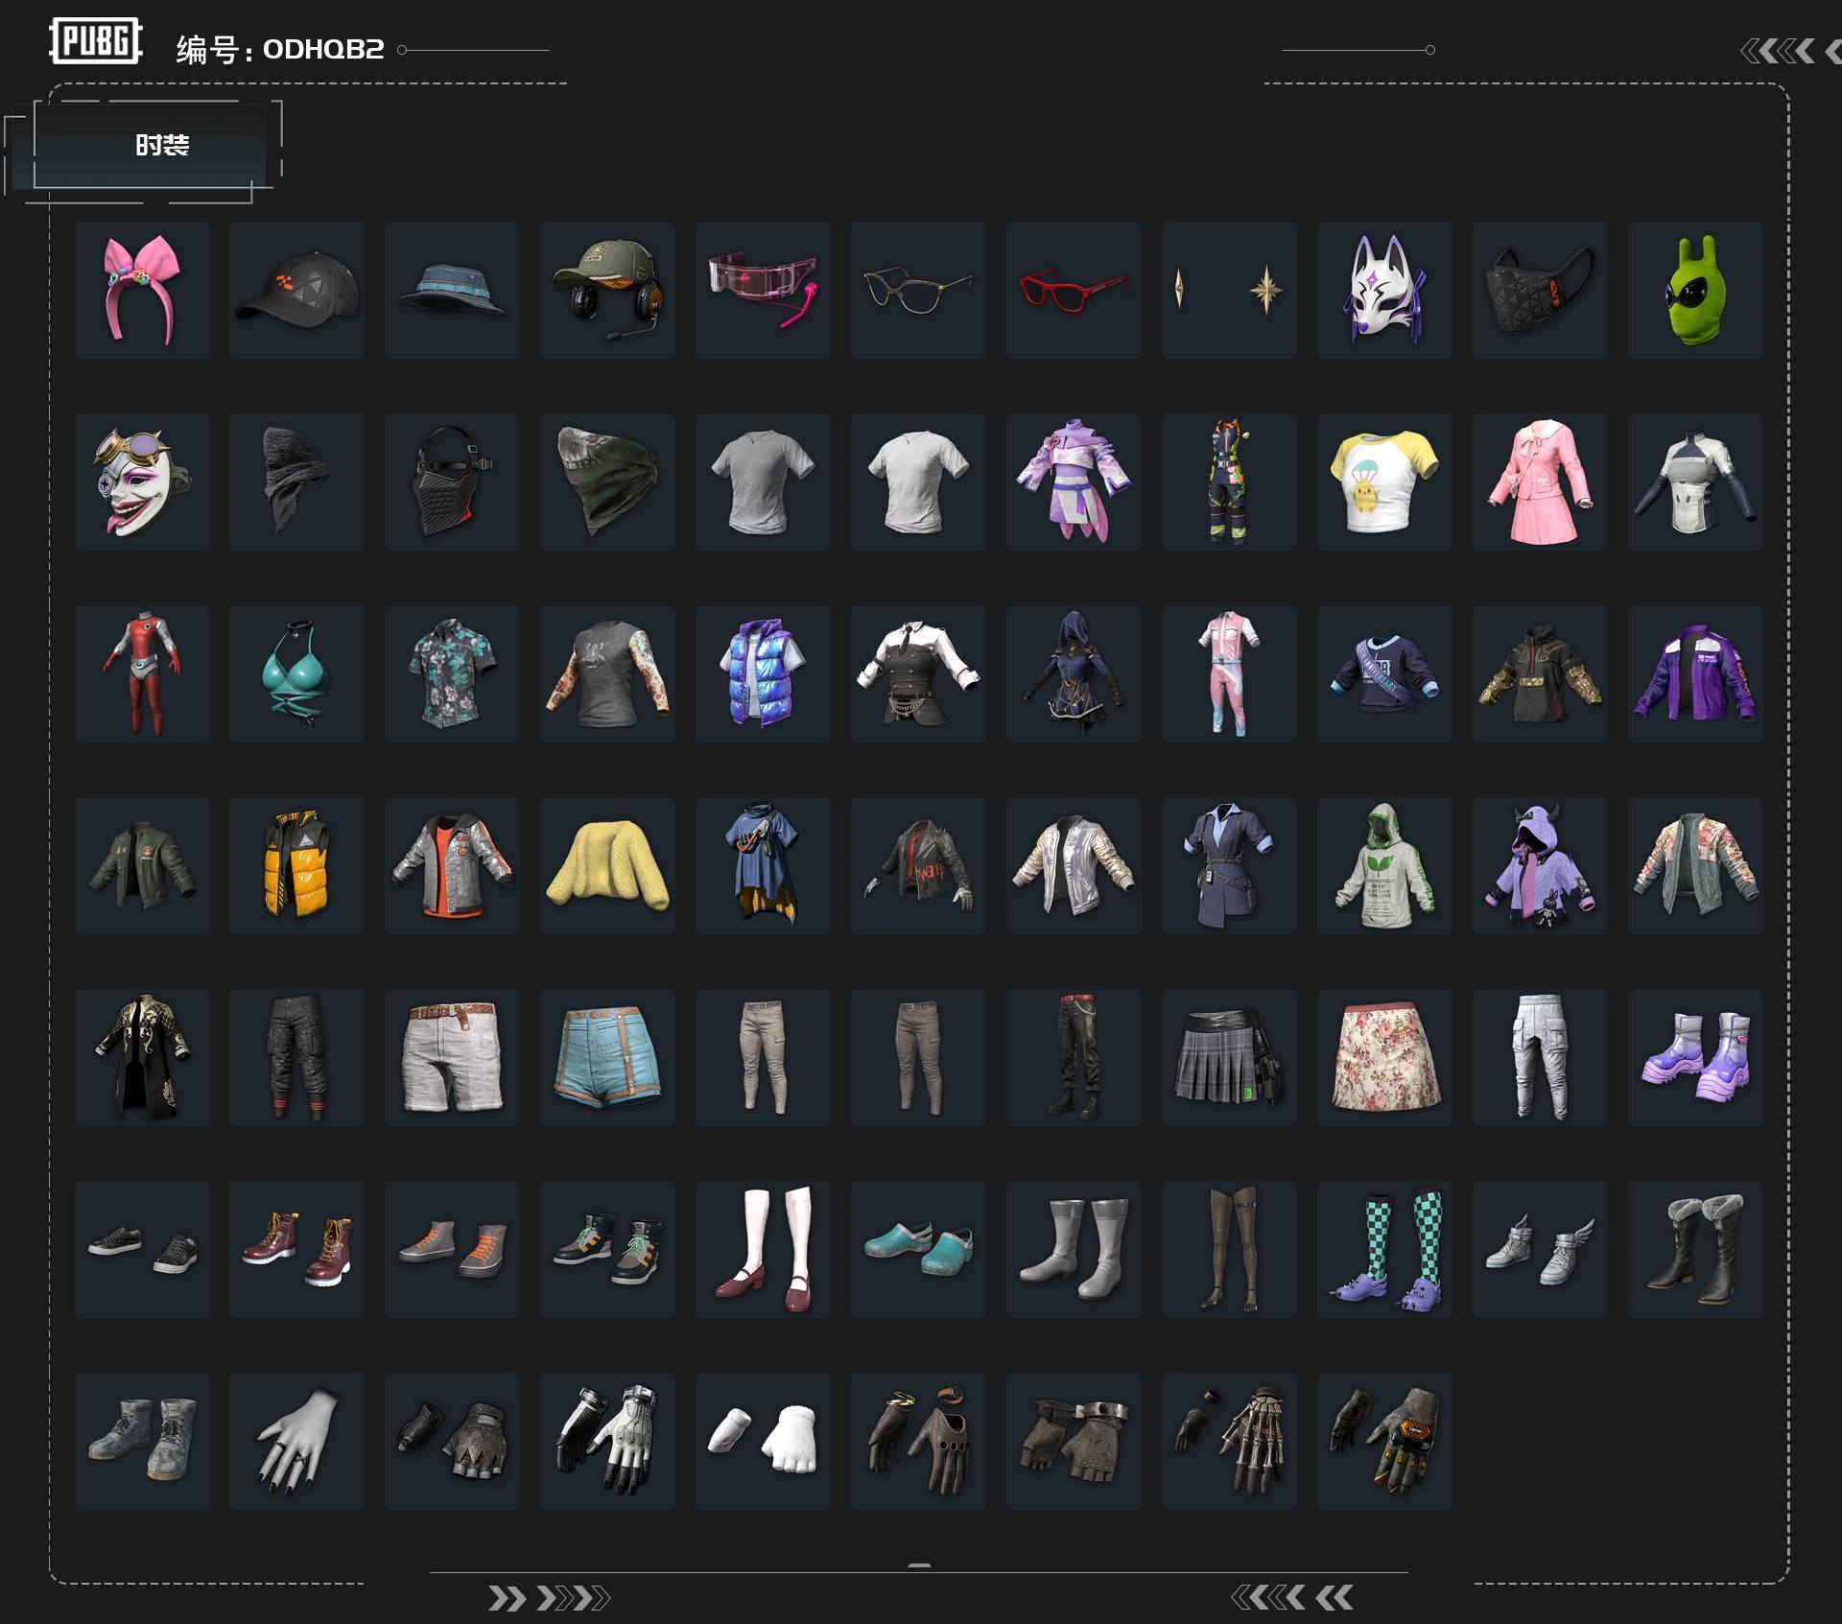Image resolution: width=1842 pixels, height=1624 pixels.
Task: Select the silver knee-high boots item
Action: pyautogui.click(x=1074, y=1249)
